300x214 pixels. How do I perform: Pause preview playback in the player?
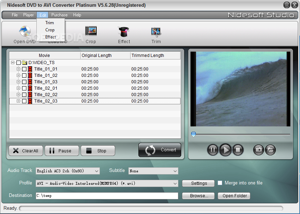tap(213, 150)
